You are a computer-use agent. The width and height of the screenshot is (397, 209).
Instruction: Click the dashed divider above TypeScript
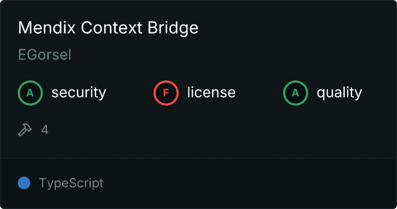198,158
